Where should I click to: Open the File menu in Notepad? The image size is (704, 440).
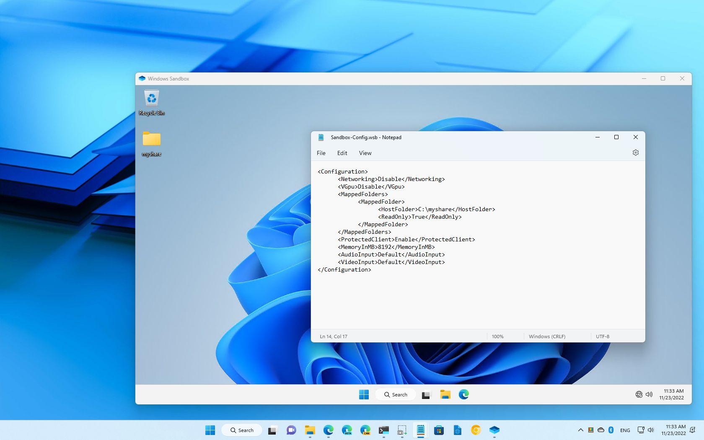tap(321, 153)
